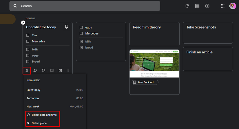This screenshot has height=129, width=239.
Task: Open the three-dot more menu
Action: coord(68,70)
